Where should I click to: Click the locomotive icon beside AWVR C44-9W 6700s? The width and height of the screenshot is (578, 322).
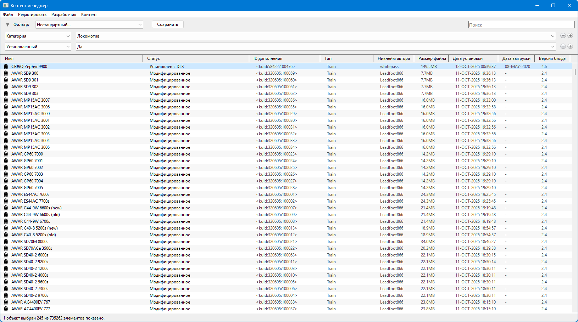coord(6,221)
